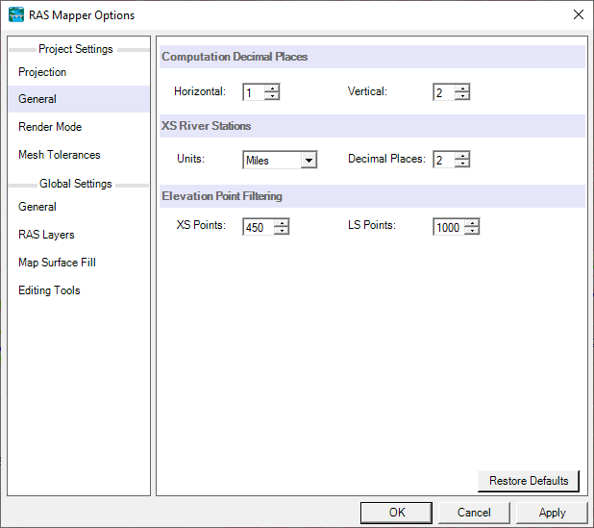Click the Restore Defaults button
The image size is (594, 528).
(x=529, y=481)
